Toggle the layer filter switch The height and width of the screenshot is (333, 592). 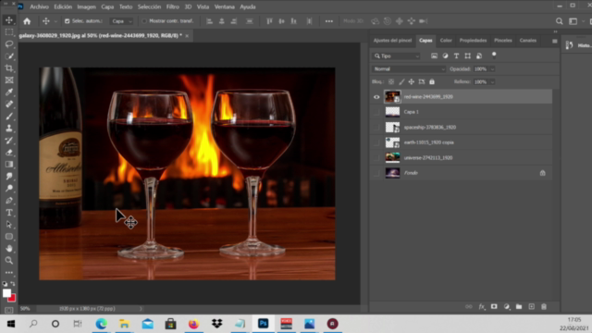494,55
